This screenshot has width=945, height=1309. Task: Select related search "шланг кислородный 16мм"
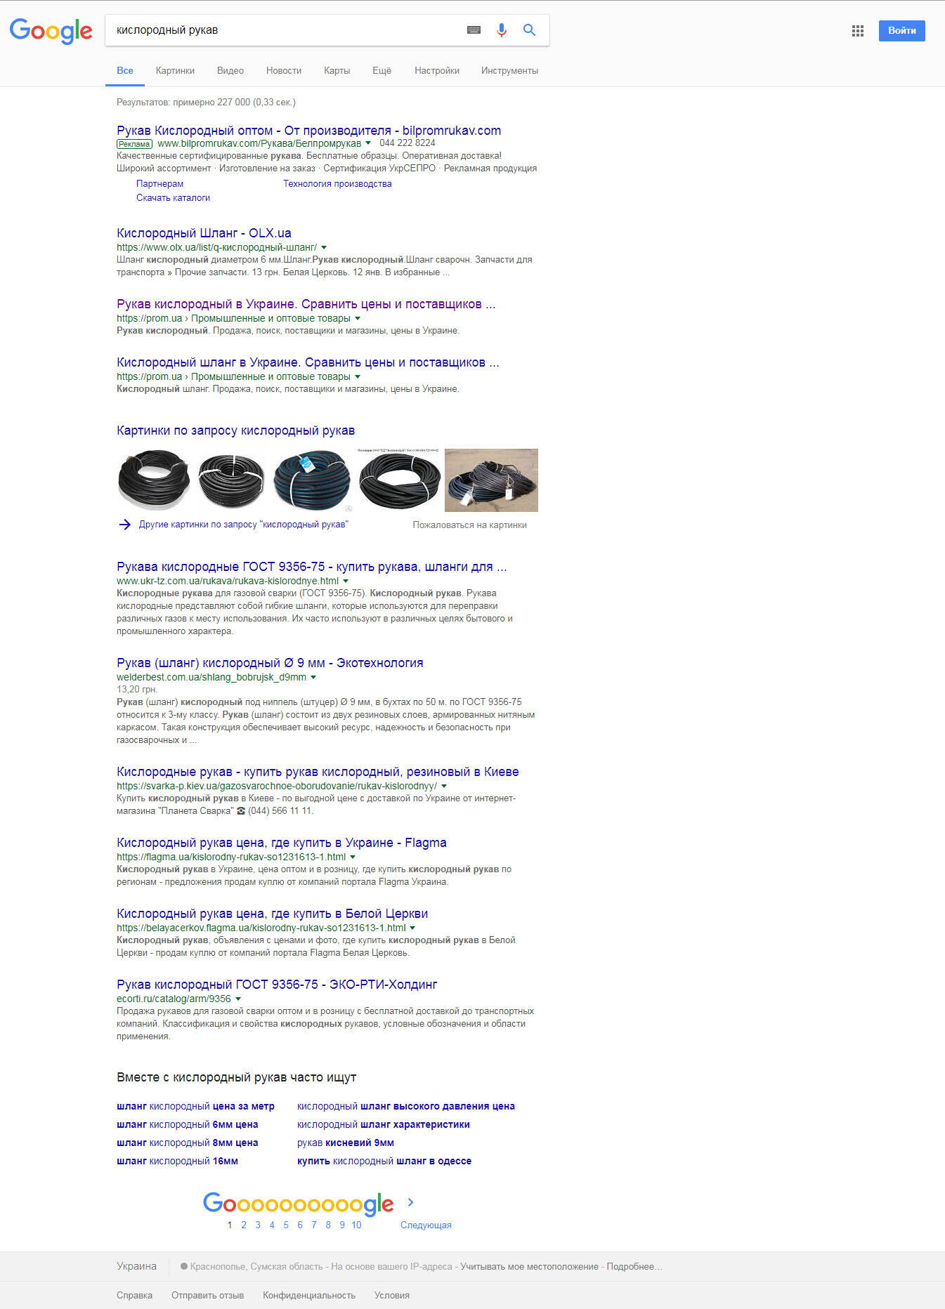(177, 1161)
